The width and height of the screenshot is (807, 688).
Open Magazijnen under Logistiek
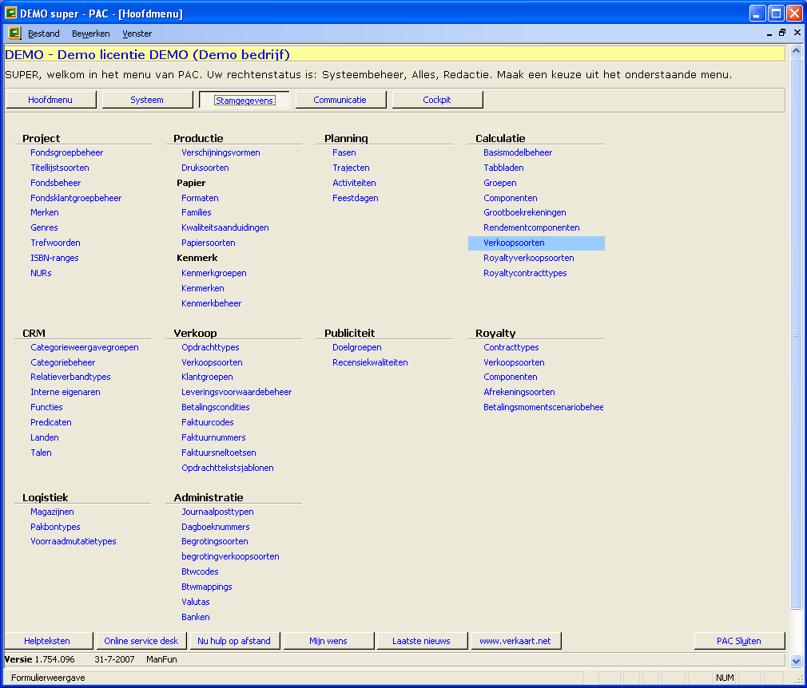click(53, 512)
